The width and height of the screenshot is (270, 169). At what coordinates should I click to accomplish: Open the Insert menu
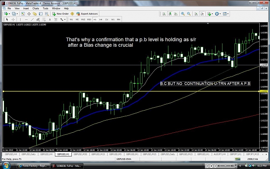(26, 9)
